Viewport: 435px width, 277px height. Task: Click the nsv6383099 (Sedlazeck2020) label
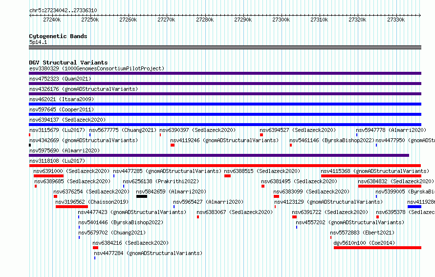point(311,192)
